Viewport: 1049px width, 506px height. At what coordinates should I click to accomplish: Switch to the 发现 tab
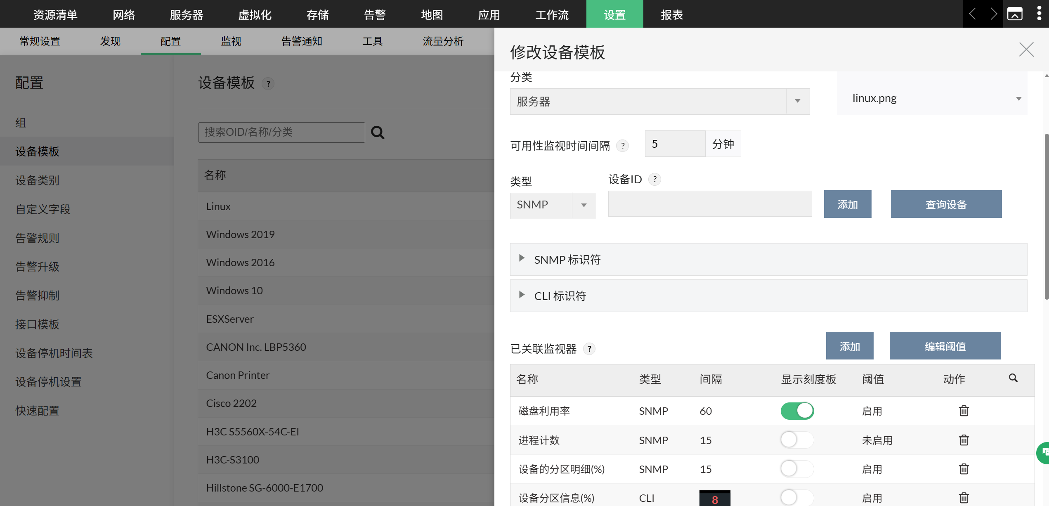click(x=110, y=41)
